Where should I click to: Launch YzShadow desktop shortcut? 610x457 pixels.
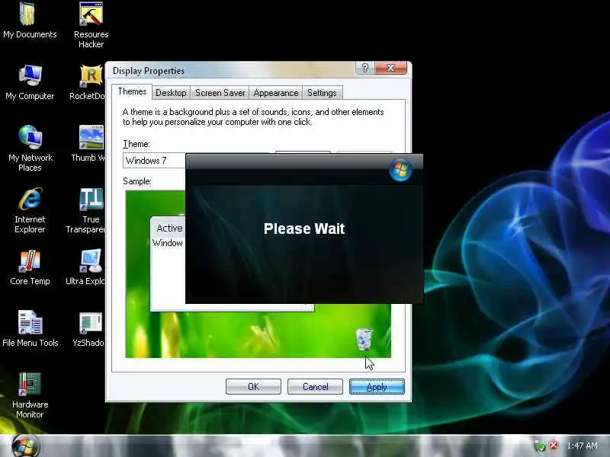click(88, 329)
